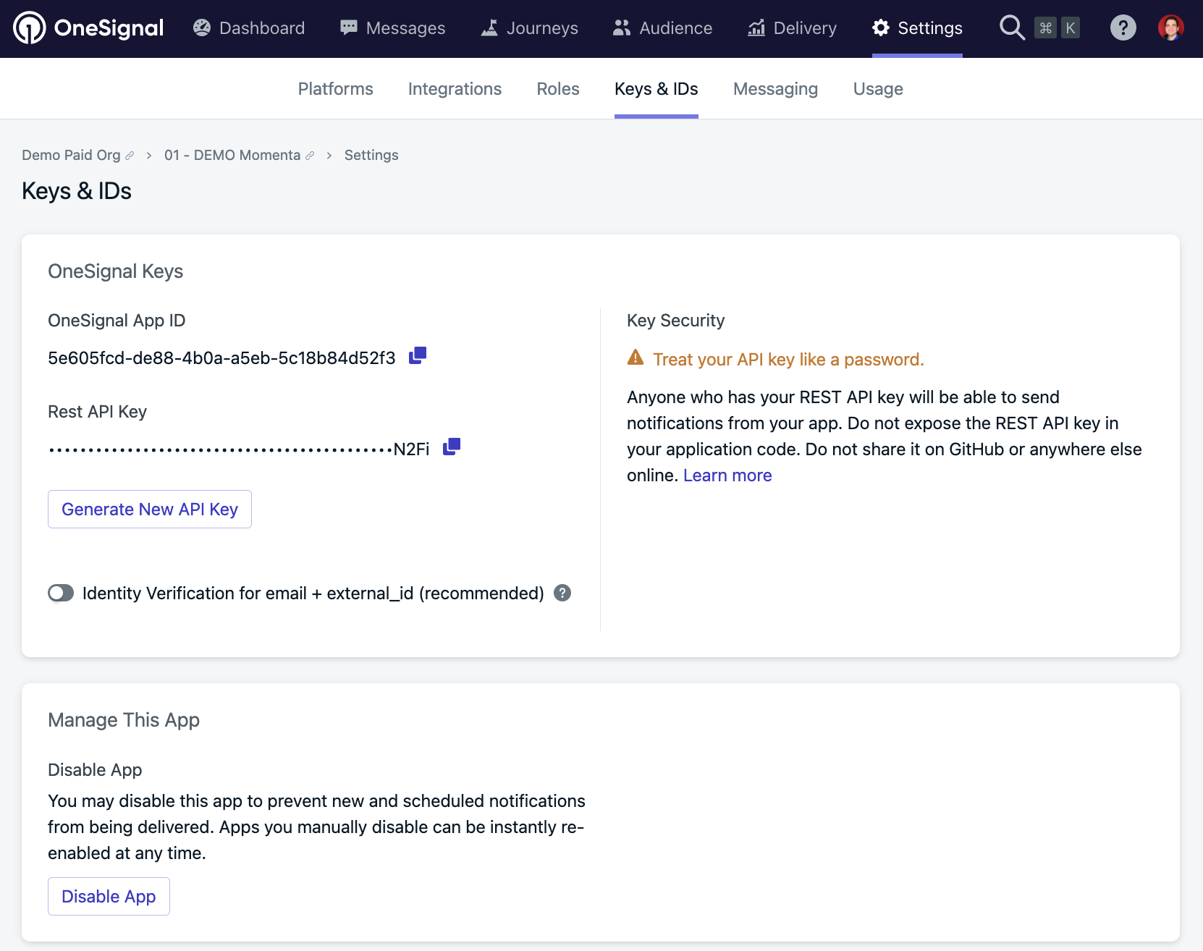
Task: Click the Messages chat bubble icon
Action: click(349, 28)
